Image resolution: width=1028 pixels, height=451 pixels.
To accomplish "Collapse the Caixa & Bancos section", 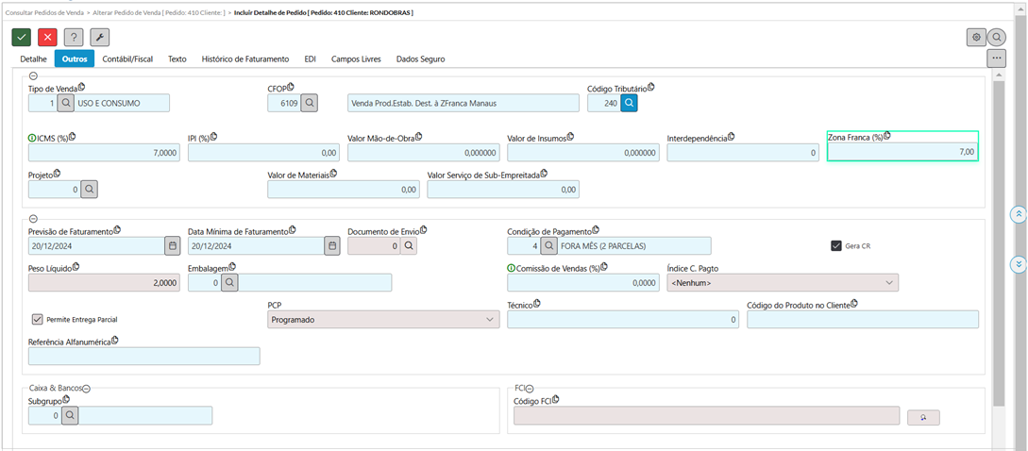I will click(86, 388).
